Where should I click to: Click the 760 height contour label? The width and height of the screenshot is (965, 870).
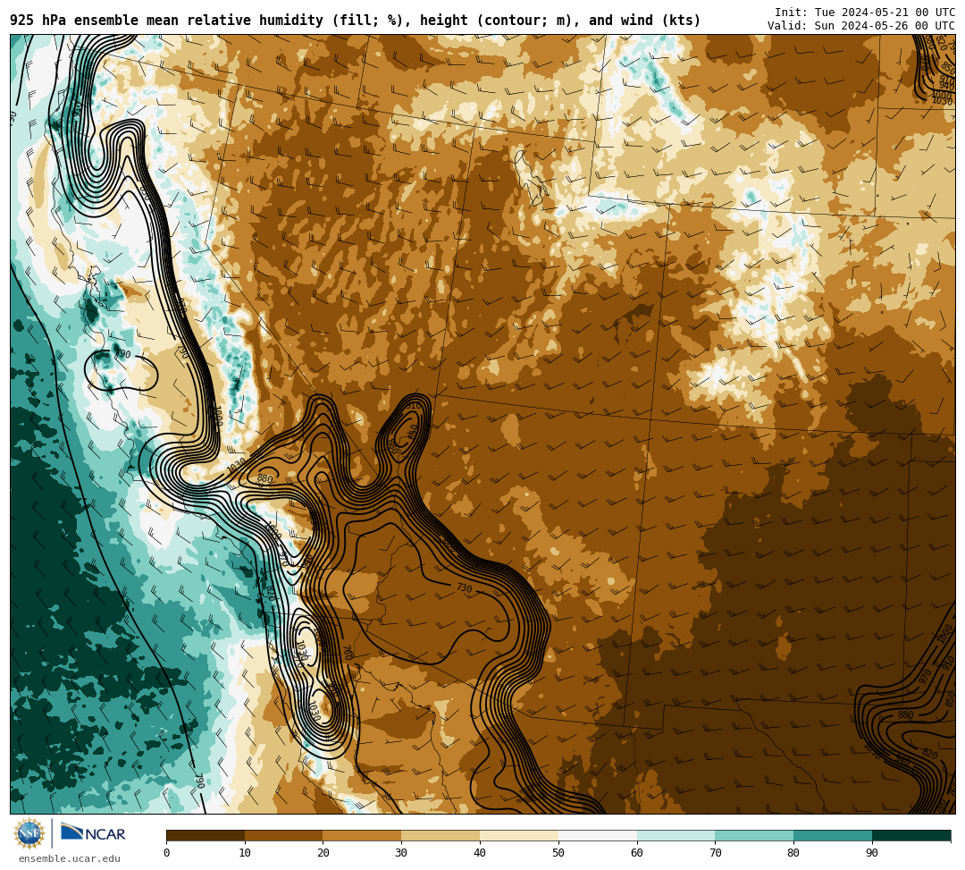coord(347,653)
